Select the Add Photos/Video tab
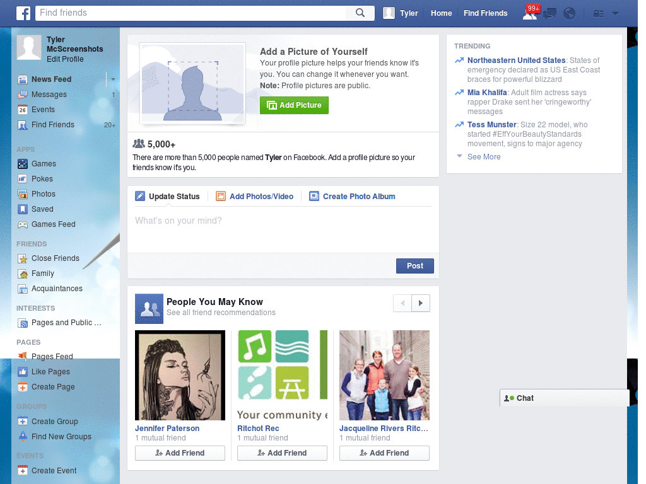646x484 pixels. point(255,197)
